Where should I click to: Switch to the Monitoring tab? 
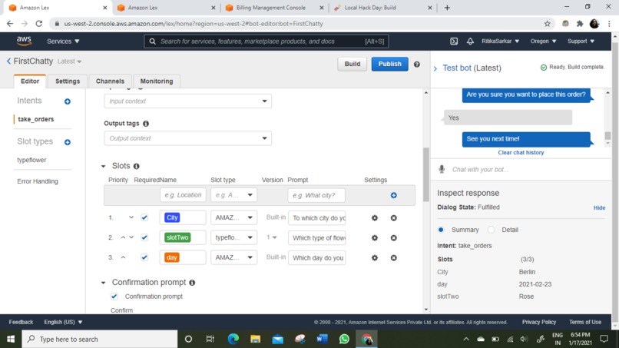coord(157,81)
